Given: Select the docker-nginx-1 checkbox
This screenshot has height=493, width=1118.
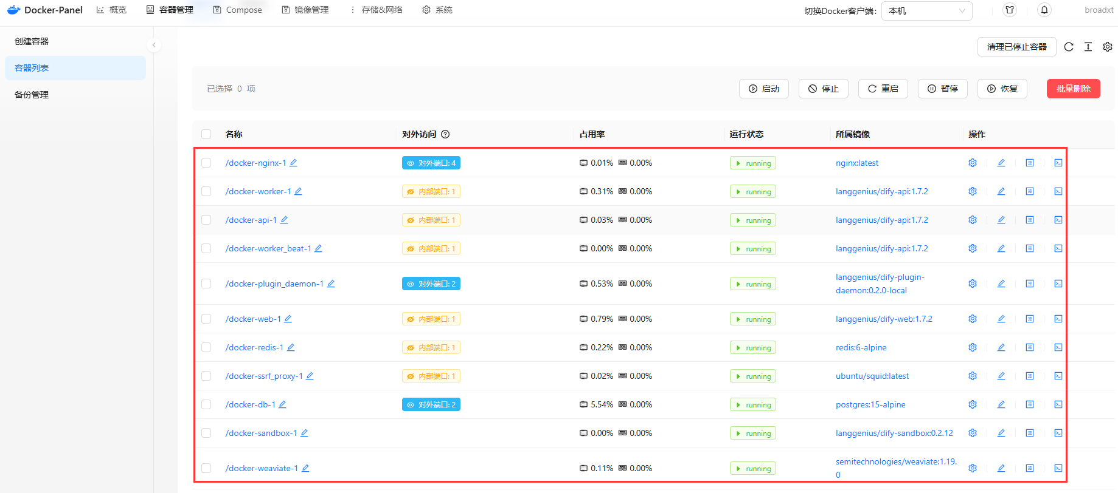Looking at the screenshot, I should (206, 163).
